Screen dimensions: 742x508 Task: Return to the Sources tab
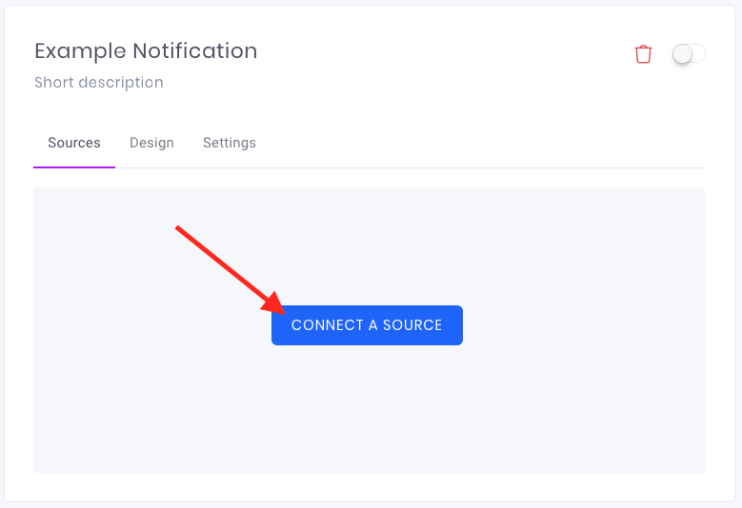tap(74, 143)
